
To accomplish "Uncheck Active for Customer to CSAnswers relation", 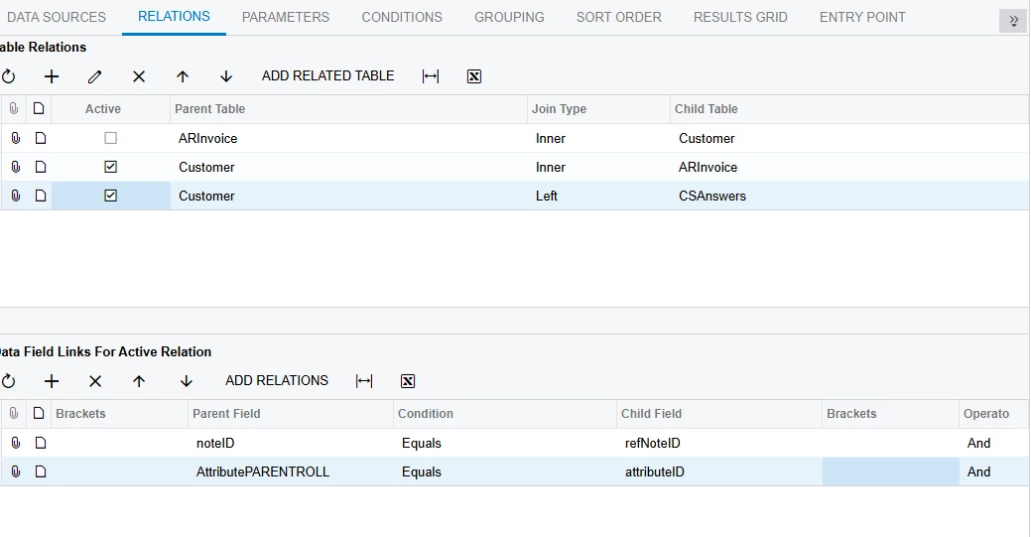I will 110,196.
